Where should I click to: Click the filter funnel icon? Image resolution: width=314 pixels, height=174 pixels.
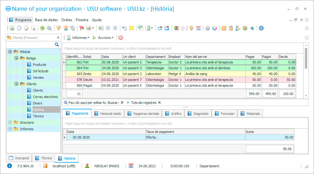tap(58, 28)
